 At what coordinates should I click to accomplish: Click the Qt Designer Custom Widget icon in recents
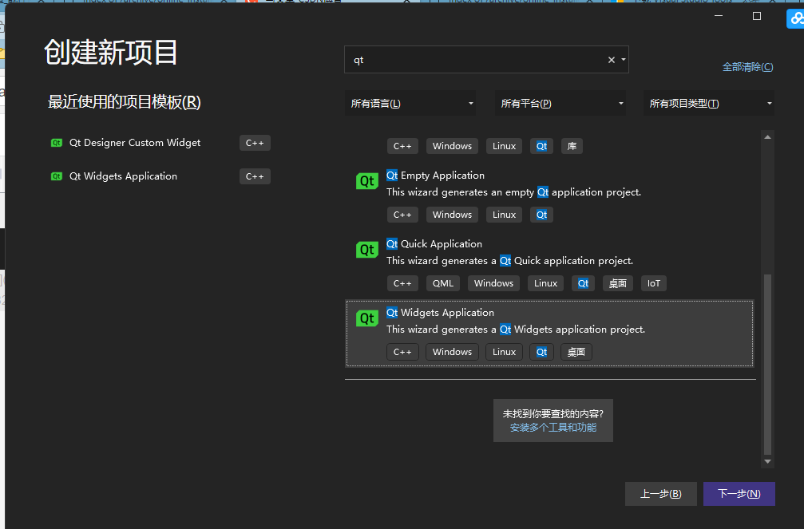point(55,143)
